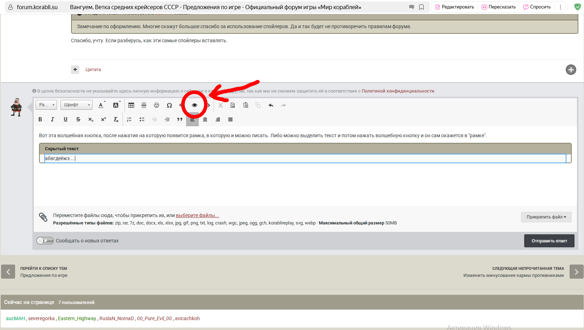Toggle bold formatting
The height and width of the screenshot is (330, 584).
(40, 120)
